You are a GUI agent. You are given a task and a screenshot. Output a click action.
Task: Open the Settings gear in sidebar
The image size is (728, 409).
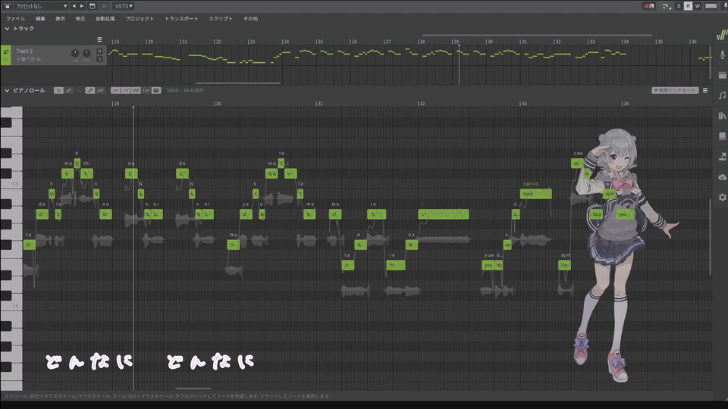(722, 198)
